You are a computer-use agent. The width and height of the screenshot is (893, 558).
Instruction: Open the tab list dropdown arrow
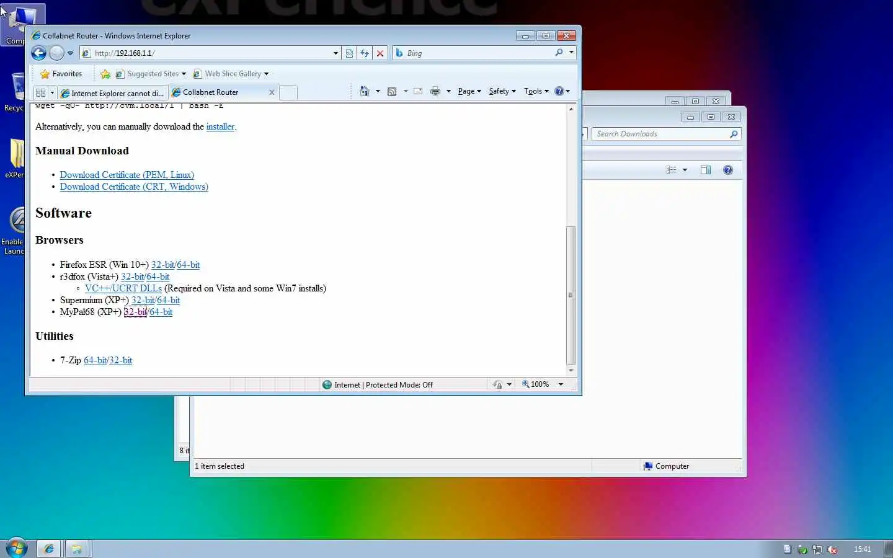52,93
